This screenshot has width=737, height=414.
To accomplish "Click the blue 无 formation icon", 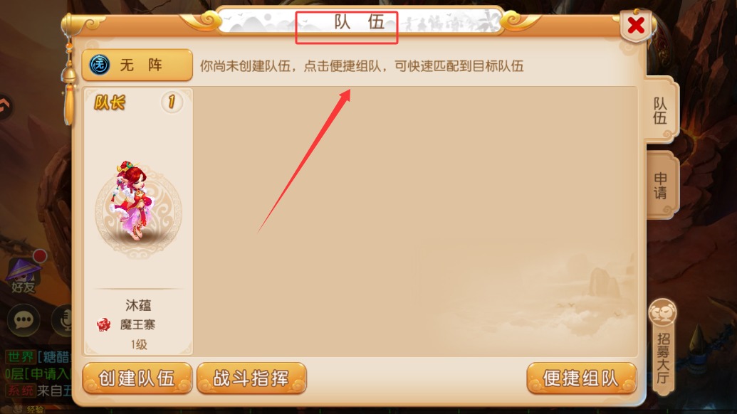I will [100, 65].
